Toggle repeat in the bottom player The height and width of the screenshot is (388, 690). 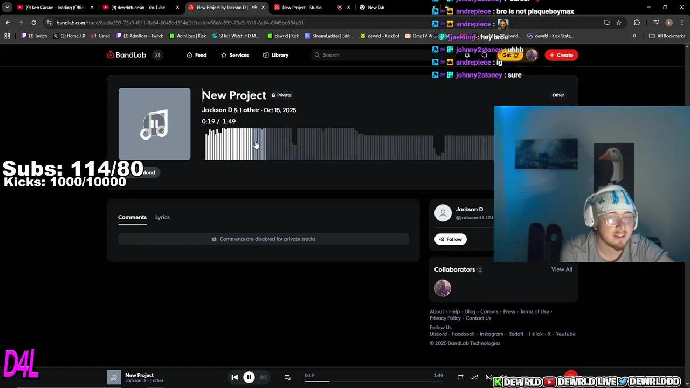(x=460, y=377)
